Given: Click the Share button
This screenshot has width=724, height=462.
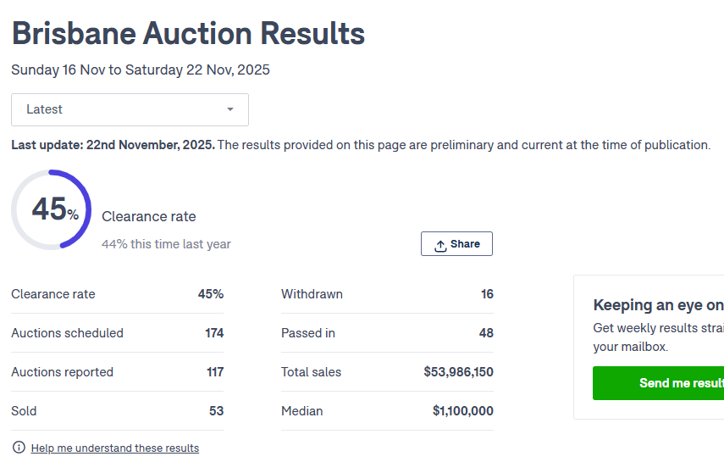Looking at the screenshot, I should click(x=456, y=244).
